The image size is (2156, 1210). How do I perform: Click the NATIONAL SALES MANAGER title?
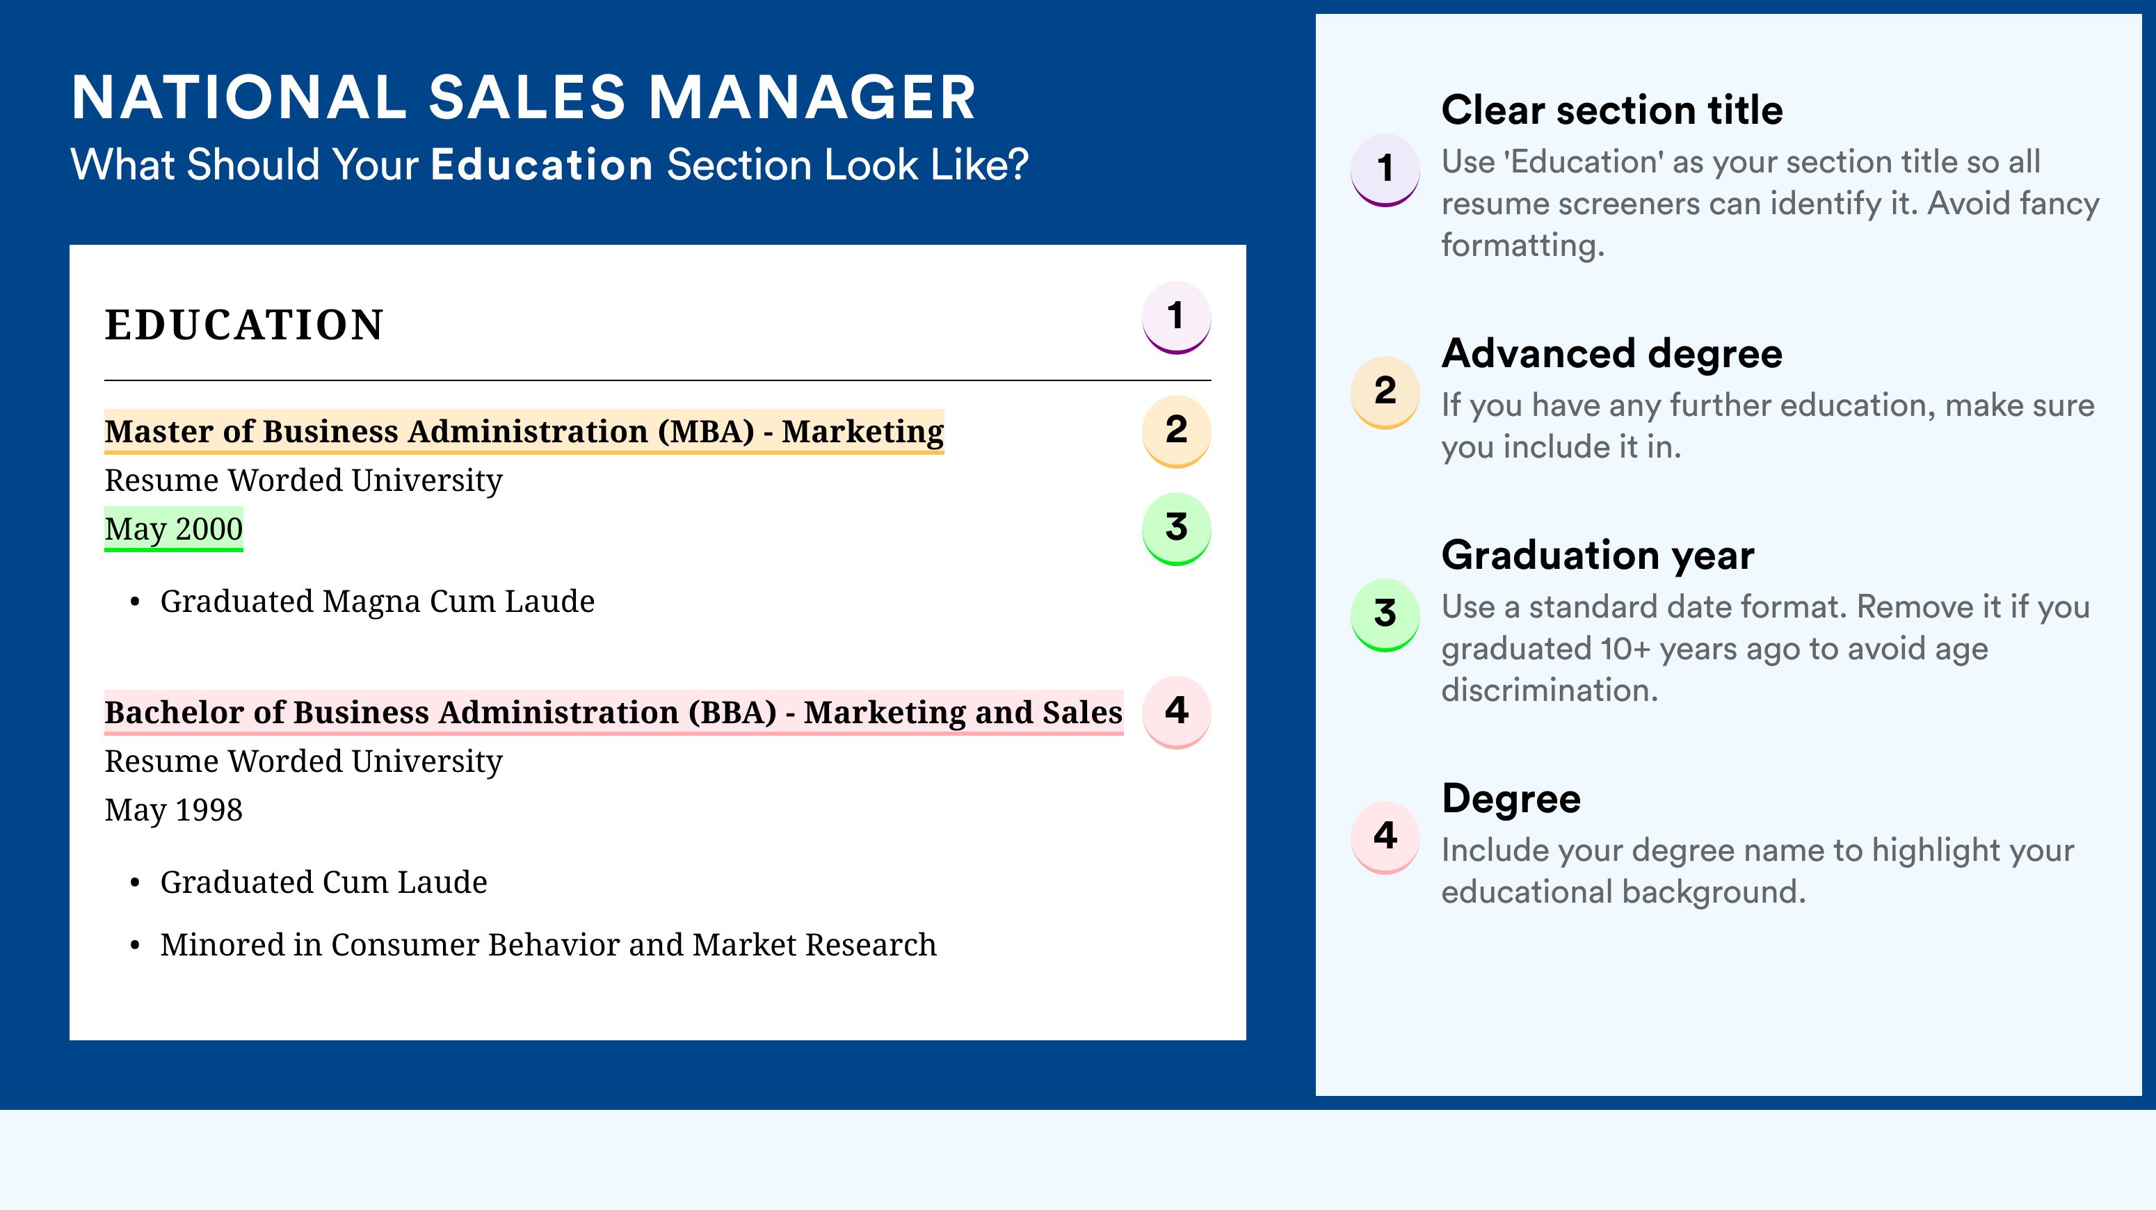(x=524, y=98)
